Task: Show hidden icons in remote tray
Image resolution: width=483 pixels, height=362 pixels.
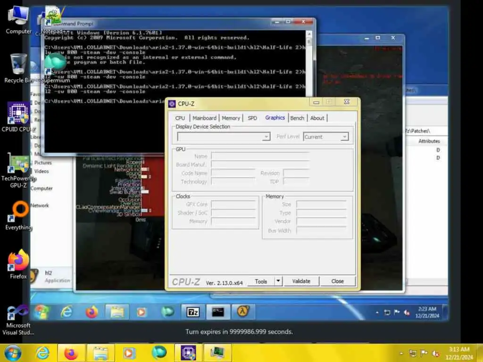Action: tap(377, 313)
